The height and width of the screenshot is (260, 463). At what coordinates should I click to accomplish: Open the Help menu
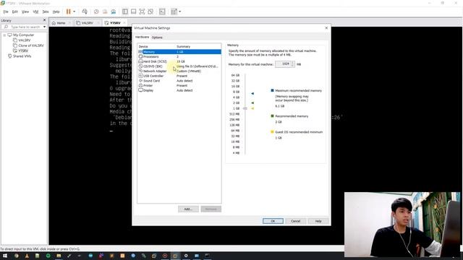(56, 12)
